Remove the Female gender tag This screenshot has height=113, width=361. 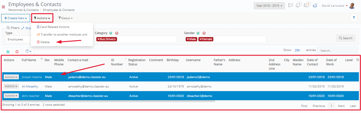pyautogui.click(x=201, y=39)
